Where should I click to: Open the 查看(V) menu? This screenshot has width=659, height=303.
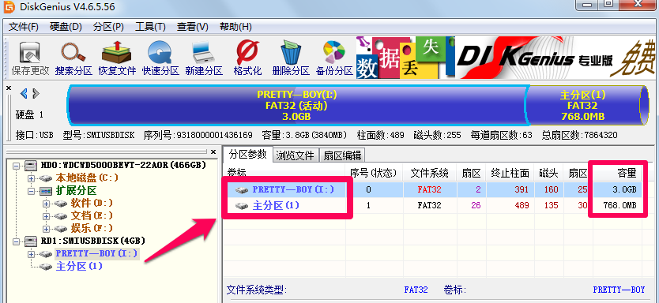coord(193,27)
